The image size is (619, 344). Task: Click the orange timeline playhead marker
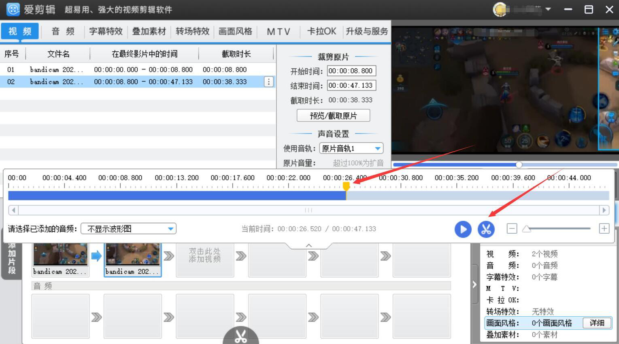pyautogui.click(x=346, y=186)
